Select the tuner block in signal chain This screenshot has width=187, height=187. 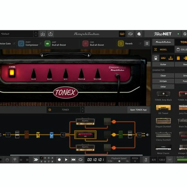8,135
